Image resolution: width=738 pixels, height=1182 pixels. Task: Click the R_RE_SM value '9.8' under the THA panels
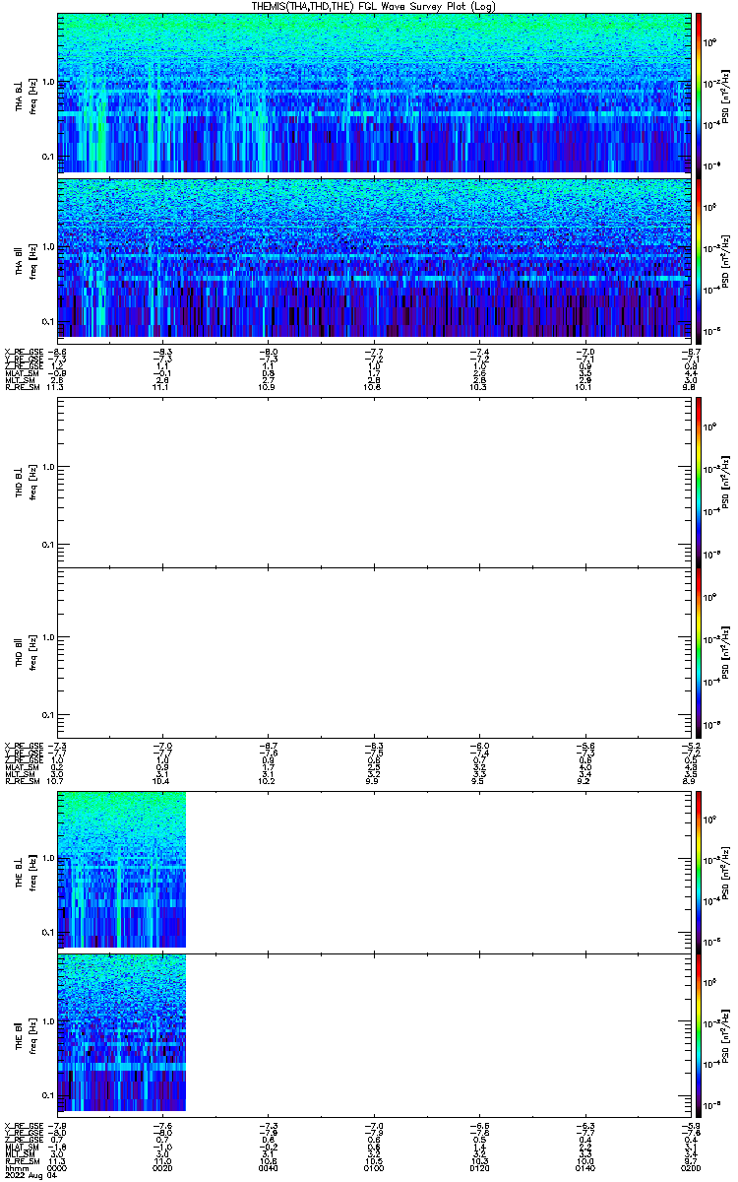[691, 387]
